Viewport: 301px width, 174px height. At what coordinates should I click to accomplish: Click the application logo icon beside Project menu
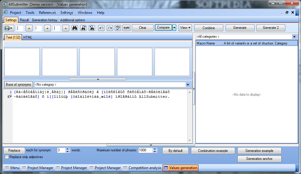[6, 12]
